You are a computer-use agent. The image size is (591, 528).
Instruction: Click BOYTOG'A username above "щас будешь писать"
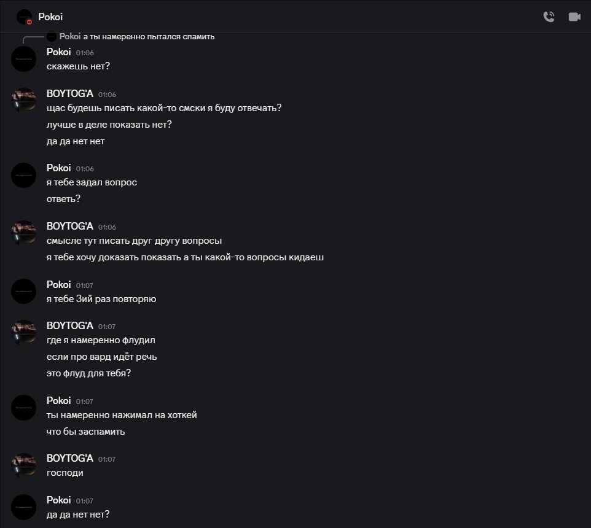pos(70,93)
